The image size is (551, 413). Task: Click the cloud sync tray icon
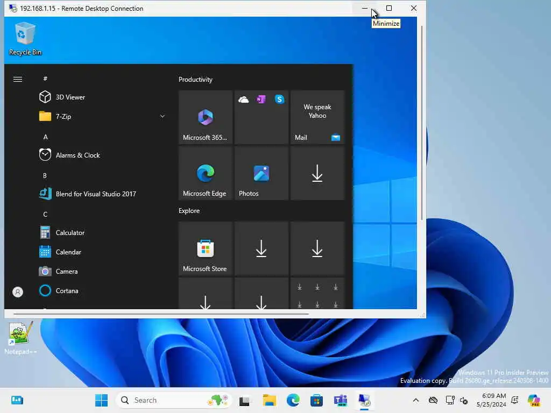433,400
